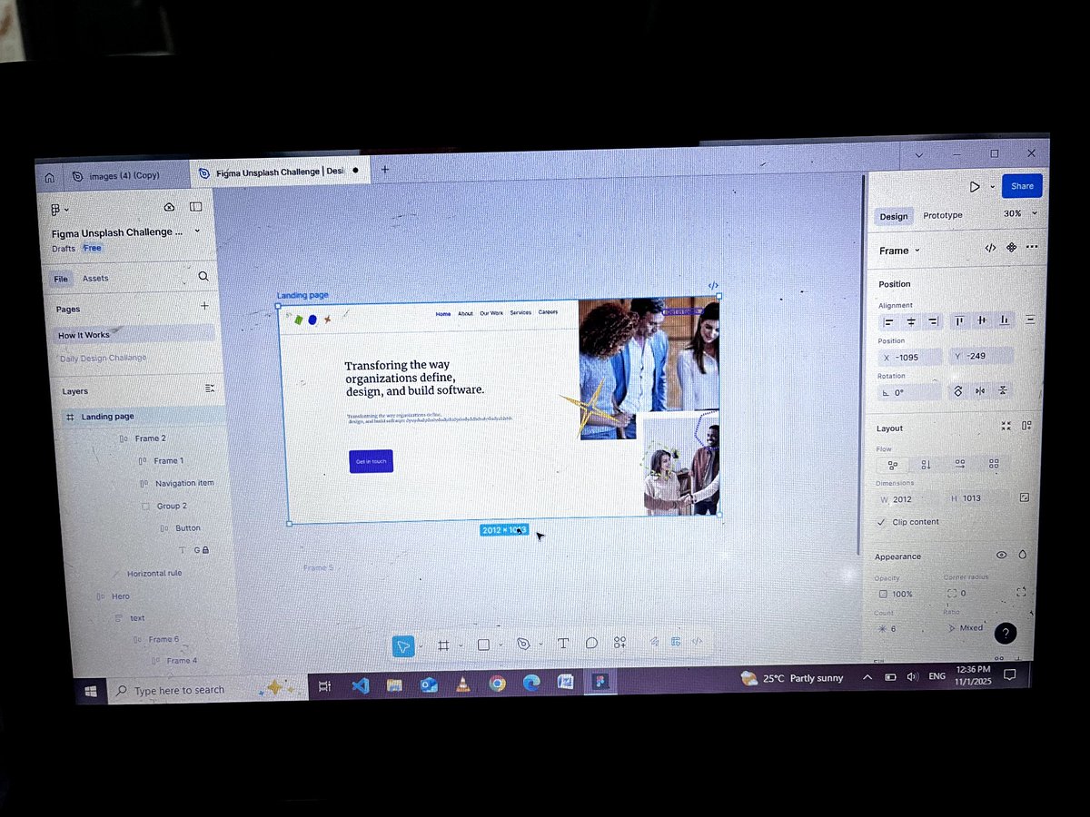Switch to the Prototype tab
The width and height of the screenshot is (1090, 817).
click(942, 215)
